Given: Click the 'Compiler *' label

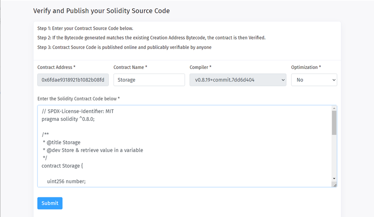Looking at the screenshot, I should 200,67.
